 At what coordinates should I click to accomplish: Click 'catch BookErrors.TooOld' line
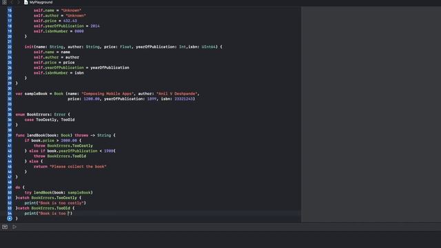point(45,208)
